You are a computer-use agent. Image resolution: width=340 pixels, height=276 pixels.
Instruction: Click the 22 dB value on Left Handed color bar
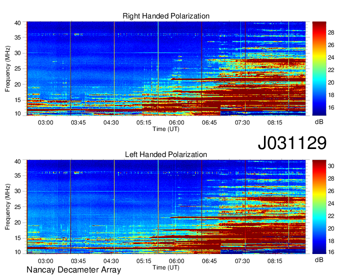(x=331, y=216)
